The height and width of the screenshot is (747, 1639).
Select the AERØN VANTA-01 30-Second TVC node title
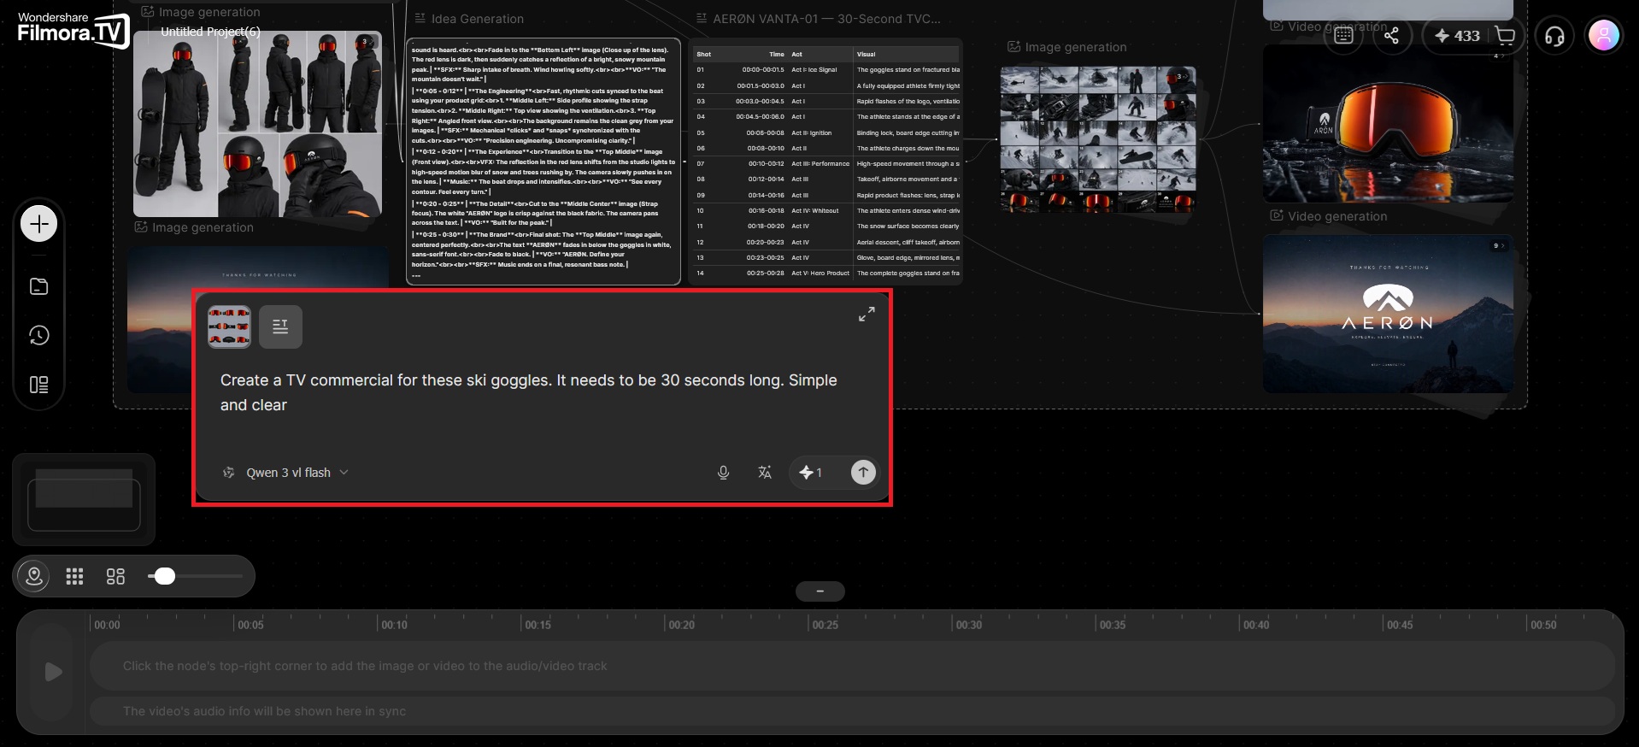(x=826, y=19)
